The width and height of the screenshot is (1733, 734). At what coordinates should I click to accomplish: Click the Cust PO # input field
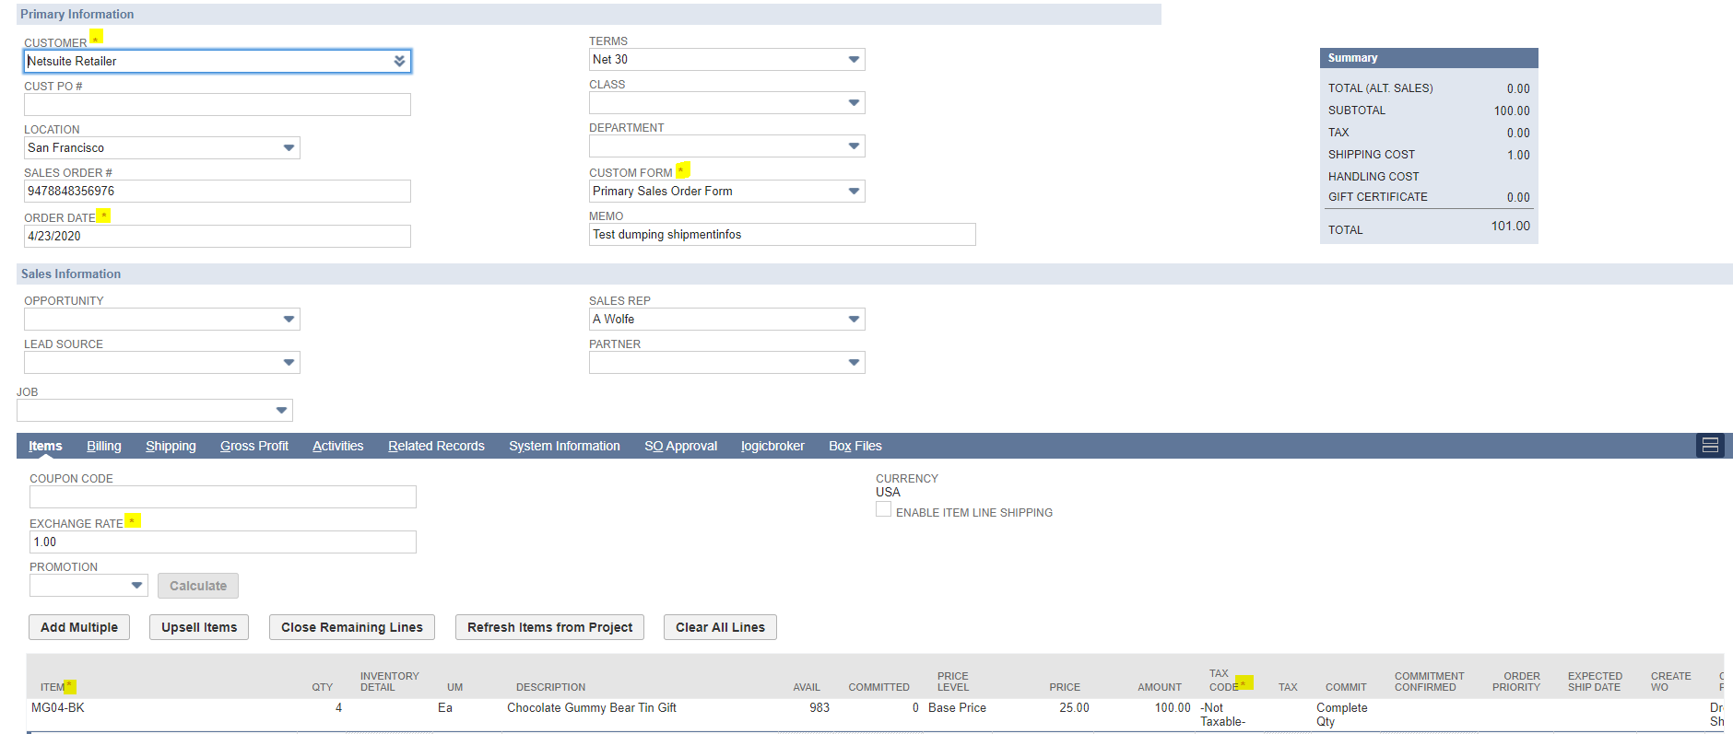217,105
